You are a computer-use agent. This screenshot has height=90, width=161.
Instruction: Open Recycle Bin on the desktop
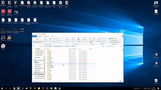(156, 81)
